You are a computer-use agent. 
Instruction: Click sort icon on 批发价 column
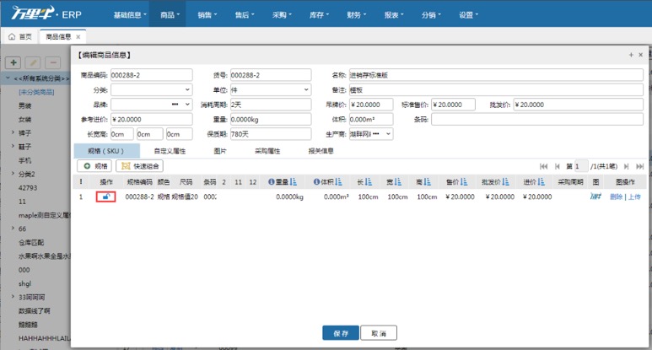click(x=505, y=181)
